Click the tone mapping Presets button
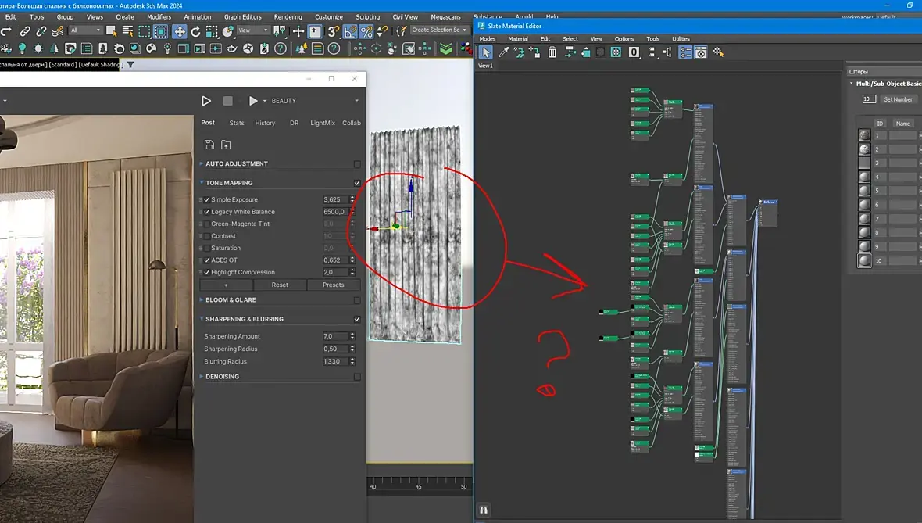 (334, 285)
